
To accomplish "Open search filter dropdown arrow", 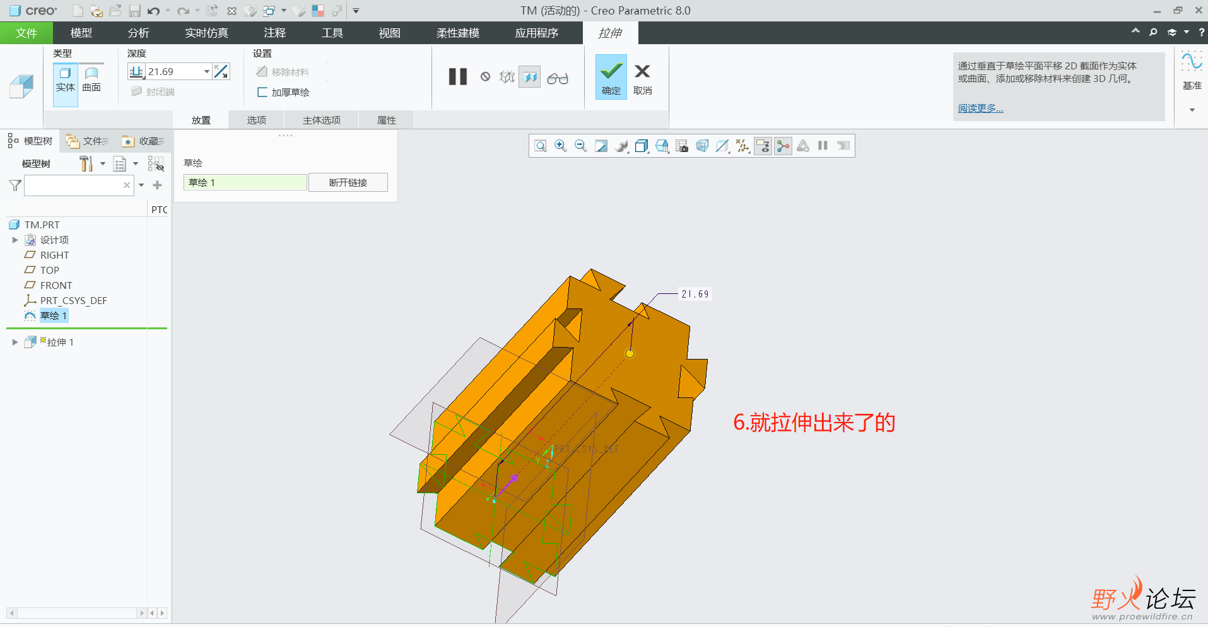I will coord(141,185).
